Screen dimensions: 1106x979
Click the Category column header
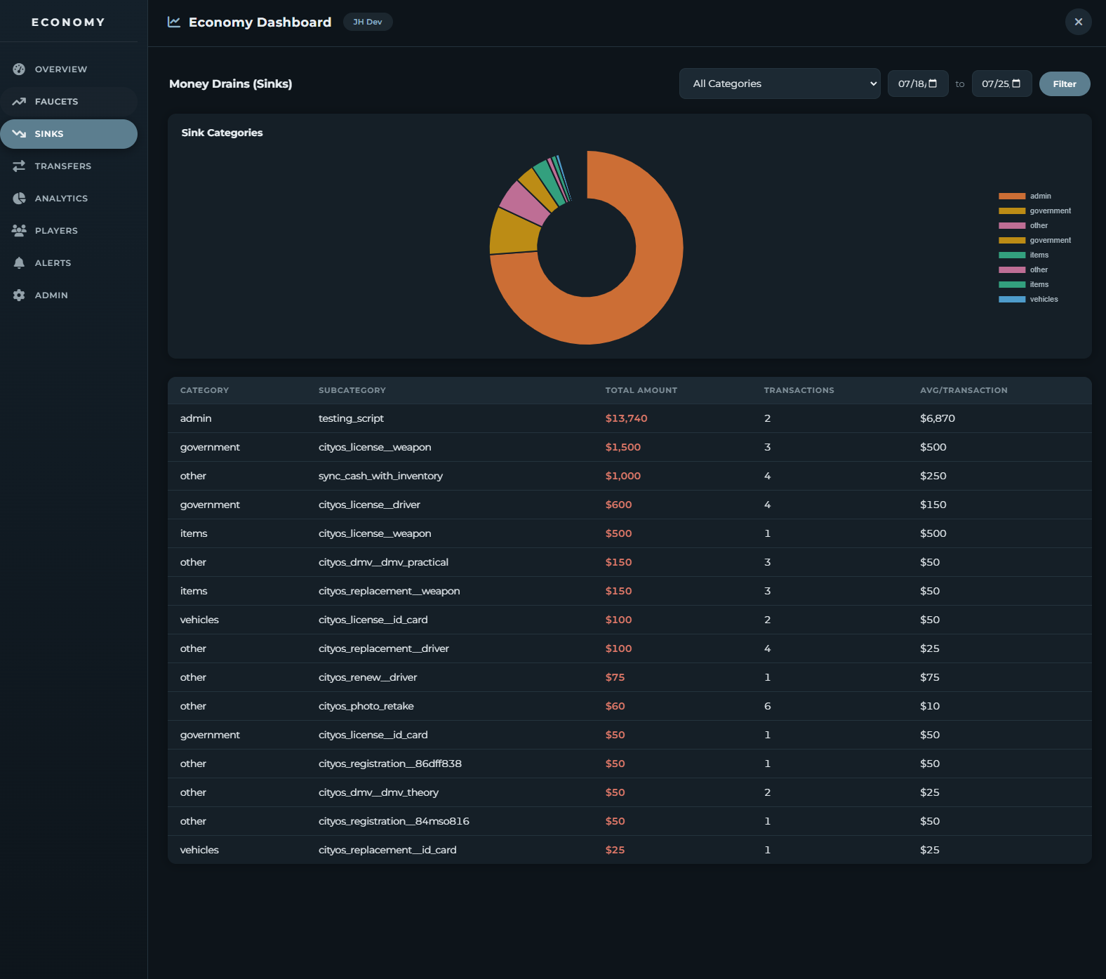tap(204, 390)
